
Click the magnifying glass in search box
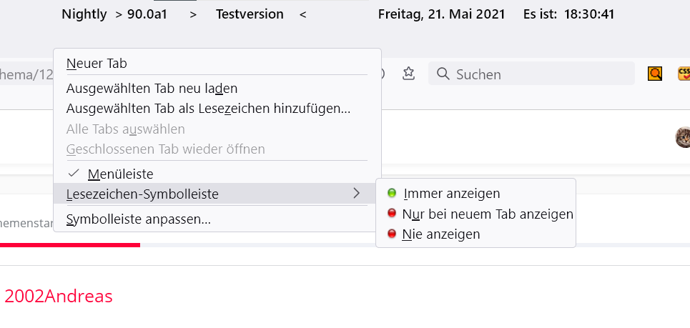[443, 74]
